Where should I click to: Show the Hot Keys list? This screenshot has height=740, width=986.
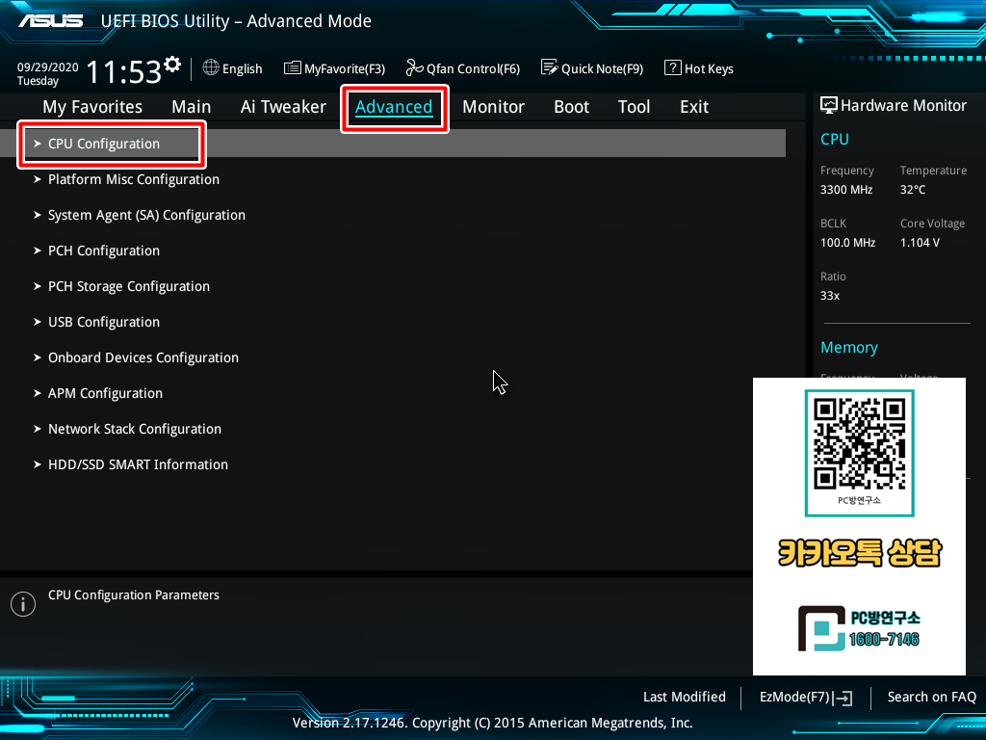click(x=699, y=68)
